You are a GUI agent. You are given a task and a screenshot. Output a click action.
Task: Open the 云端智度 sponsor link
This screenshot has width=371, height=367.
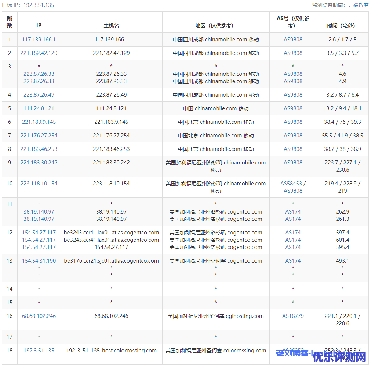coord(358,5)
